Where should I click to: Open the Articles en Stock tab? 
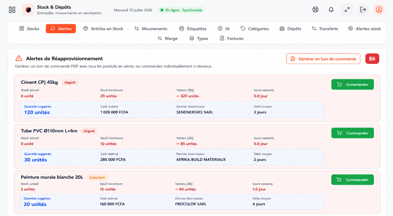tap(103, 29)
